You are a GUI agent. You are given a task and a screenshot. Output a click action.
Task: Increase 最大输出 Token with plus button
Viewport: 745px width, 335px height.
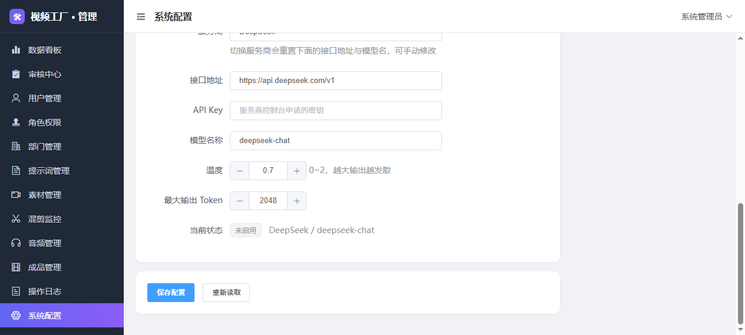296,200
